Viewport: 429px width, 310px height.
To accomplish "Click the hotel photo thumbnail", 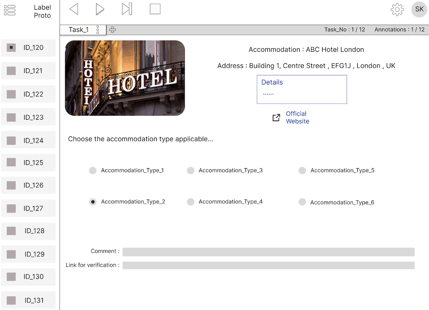I will tap(124, 78).
